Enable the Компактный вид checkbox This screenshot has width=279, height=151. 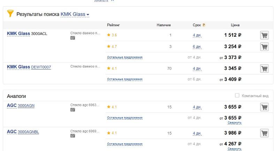click(237, 95)
